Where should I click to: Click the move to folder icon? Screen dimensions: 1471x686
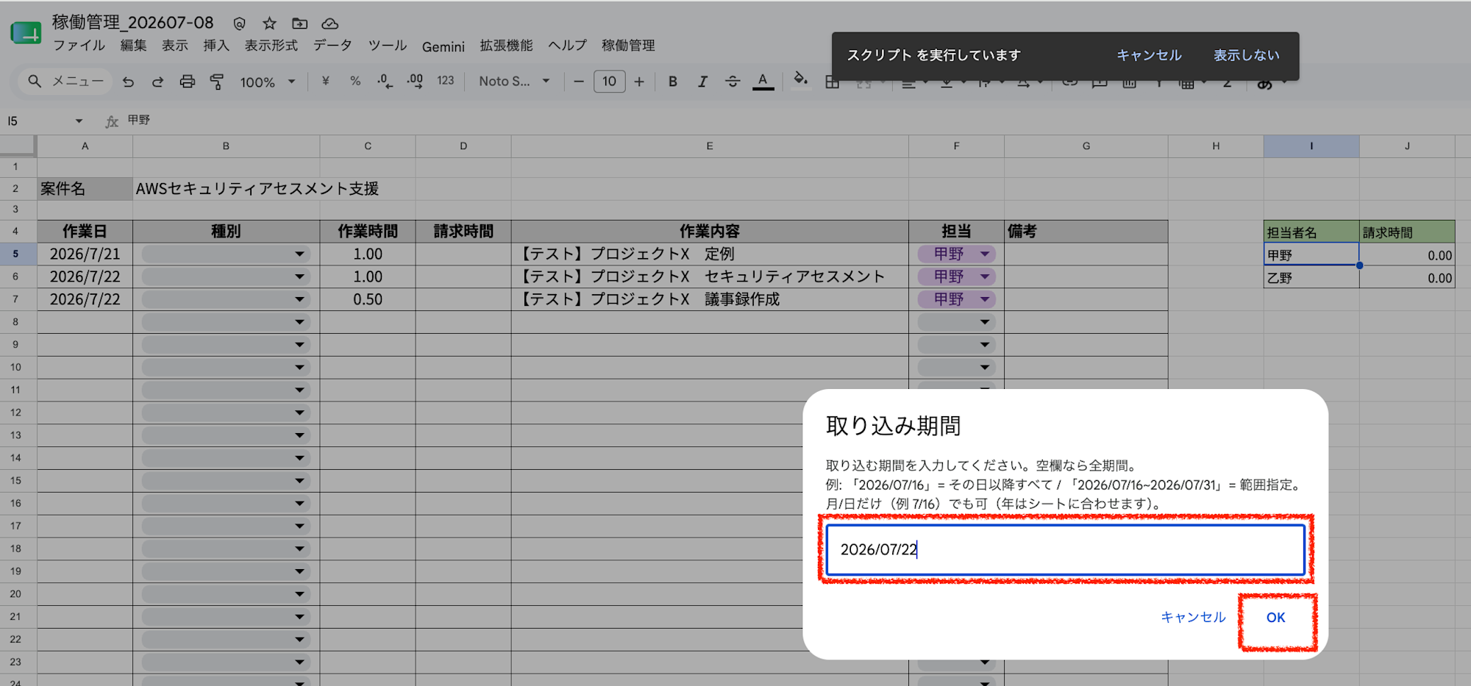pyautogui.click(x=299, y=24)
